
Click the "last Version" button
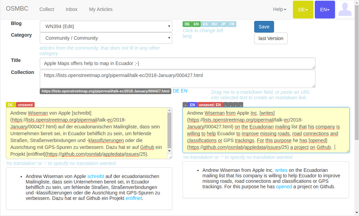pos(271,38)
